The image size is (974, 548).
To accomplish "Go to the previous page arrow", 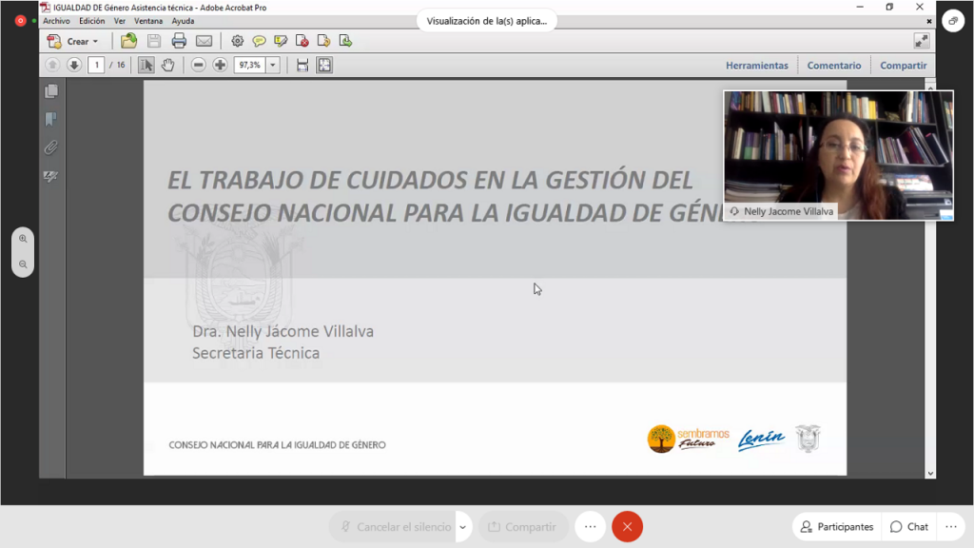I will (52, 65).
